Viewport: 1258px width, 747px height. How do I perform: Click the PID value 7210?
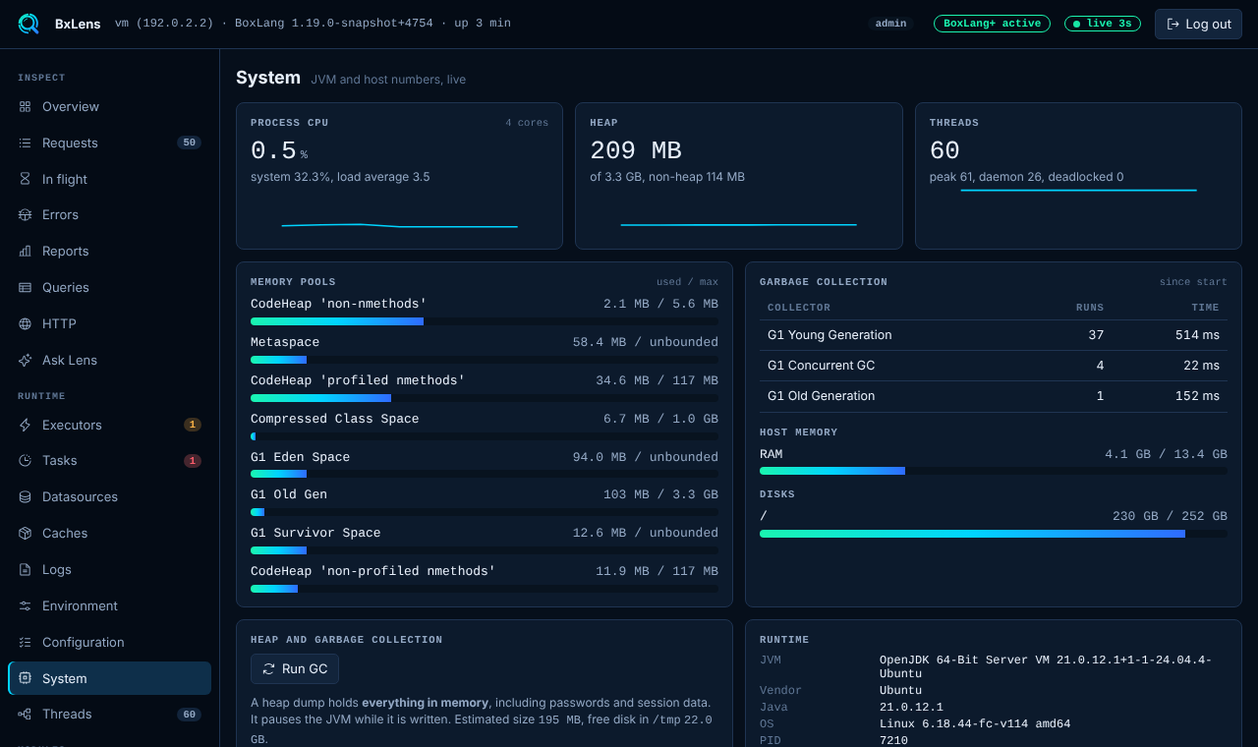coord(893,740)
